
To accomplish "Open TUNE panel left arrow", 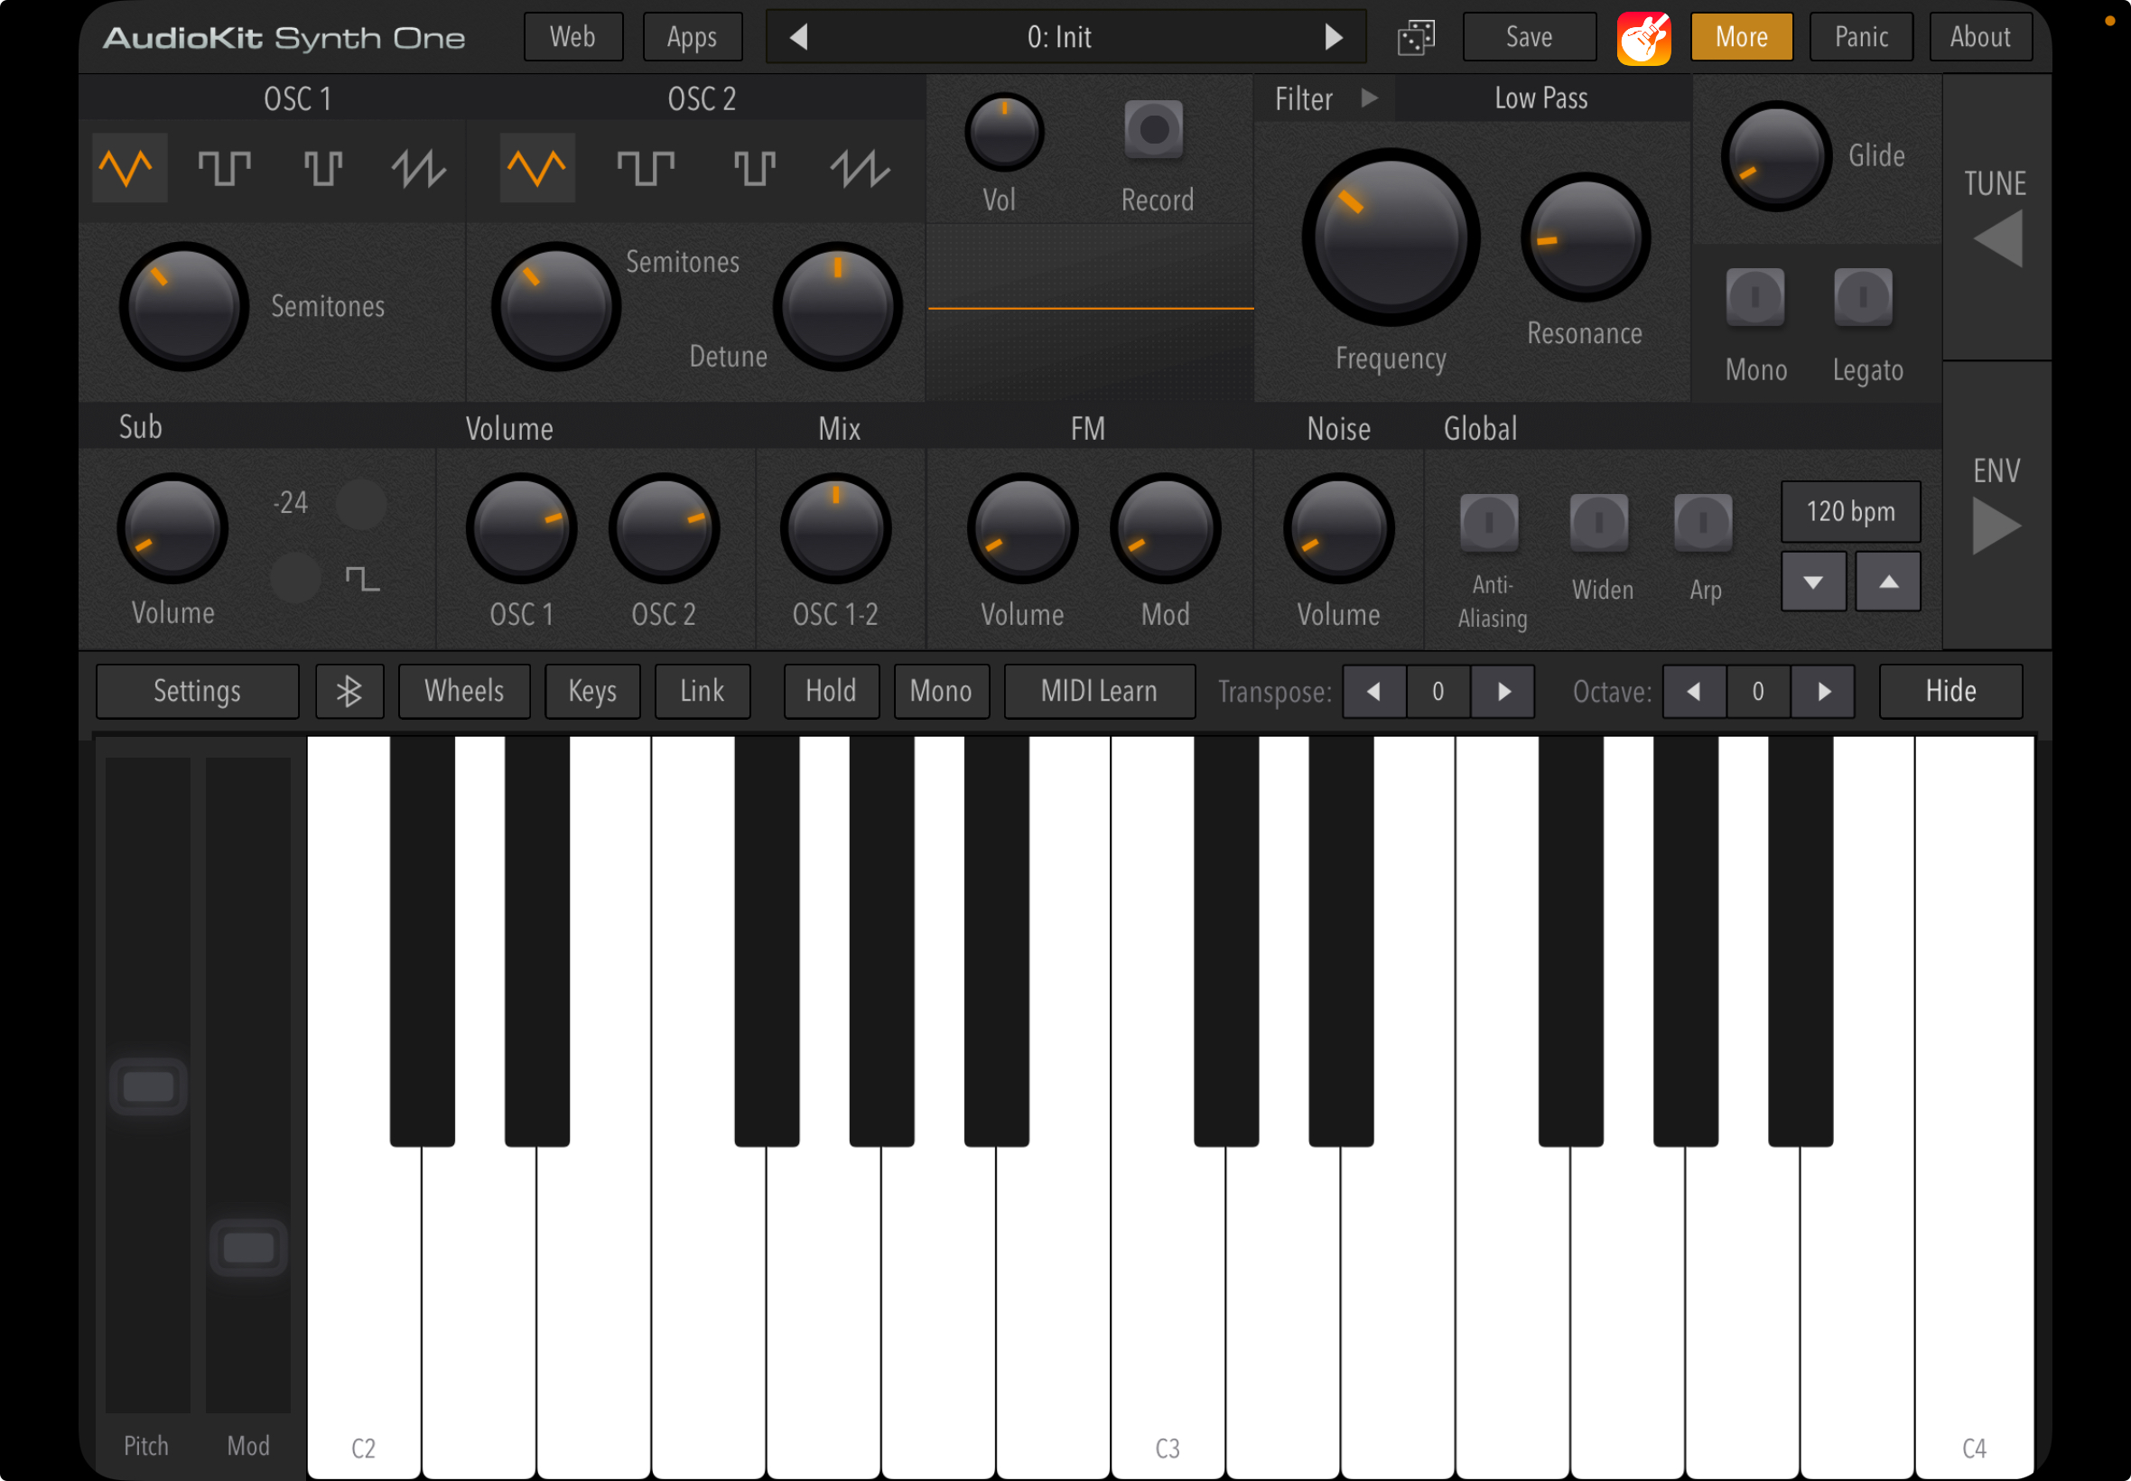I will 1997,238.
